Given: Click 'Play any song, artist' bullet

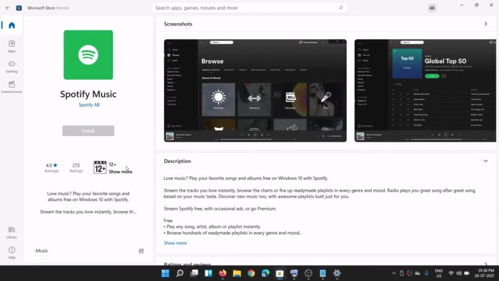Looking at the screenshot, I should point(212,227).
